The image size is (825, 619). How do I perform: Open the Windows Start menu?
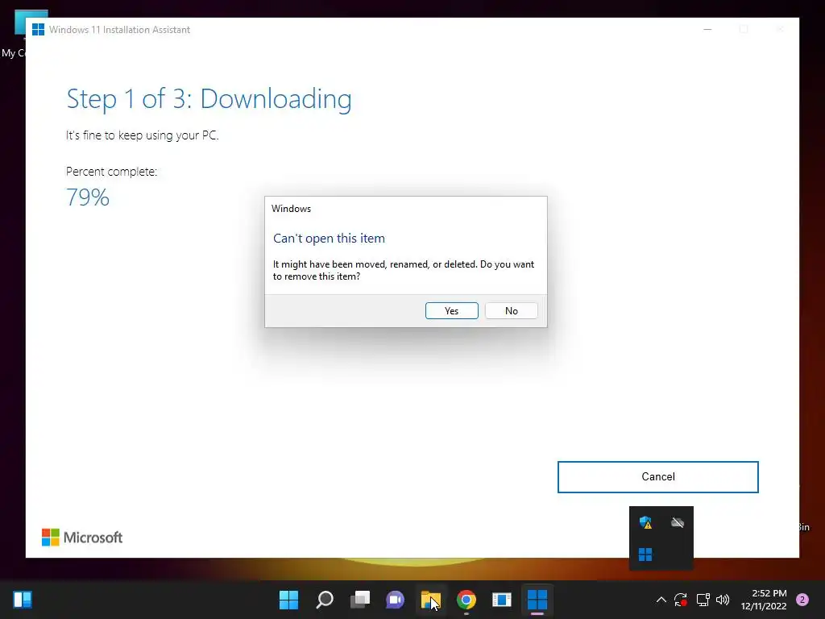point(288,600)
